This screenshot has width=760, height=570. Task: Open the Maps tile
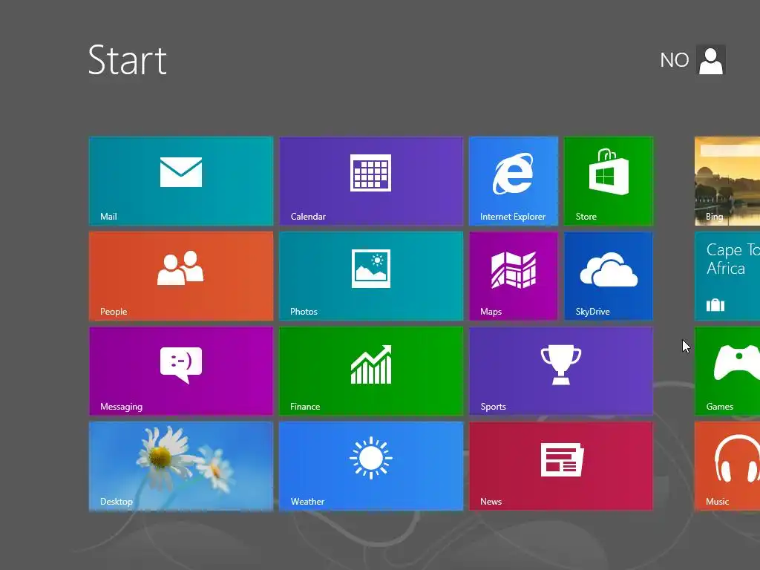tap(514, 276)
